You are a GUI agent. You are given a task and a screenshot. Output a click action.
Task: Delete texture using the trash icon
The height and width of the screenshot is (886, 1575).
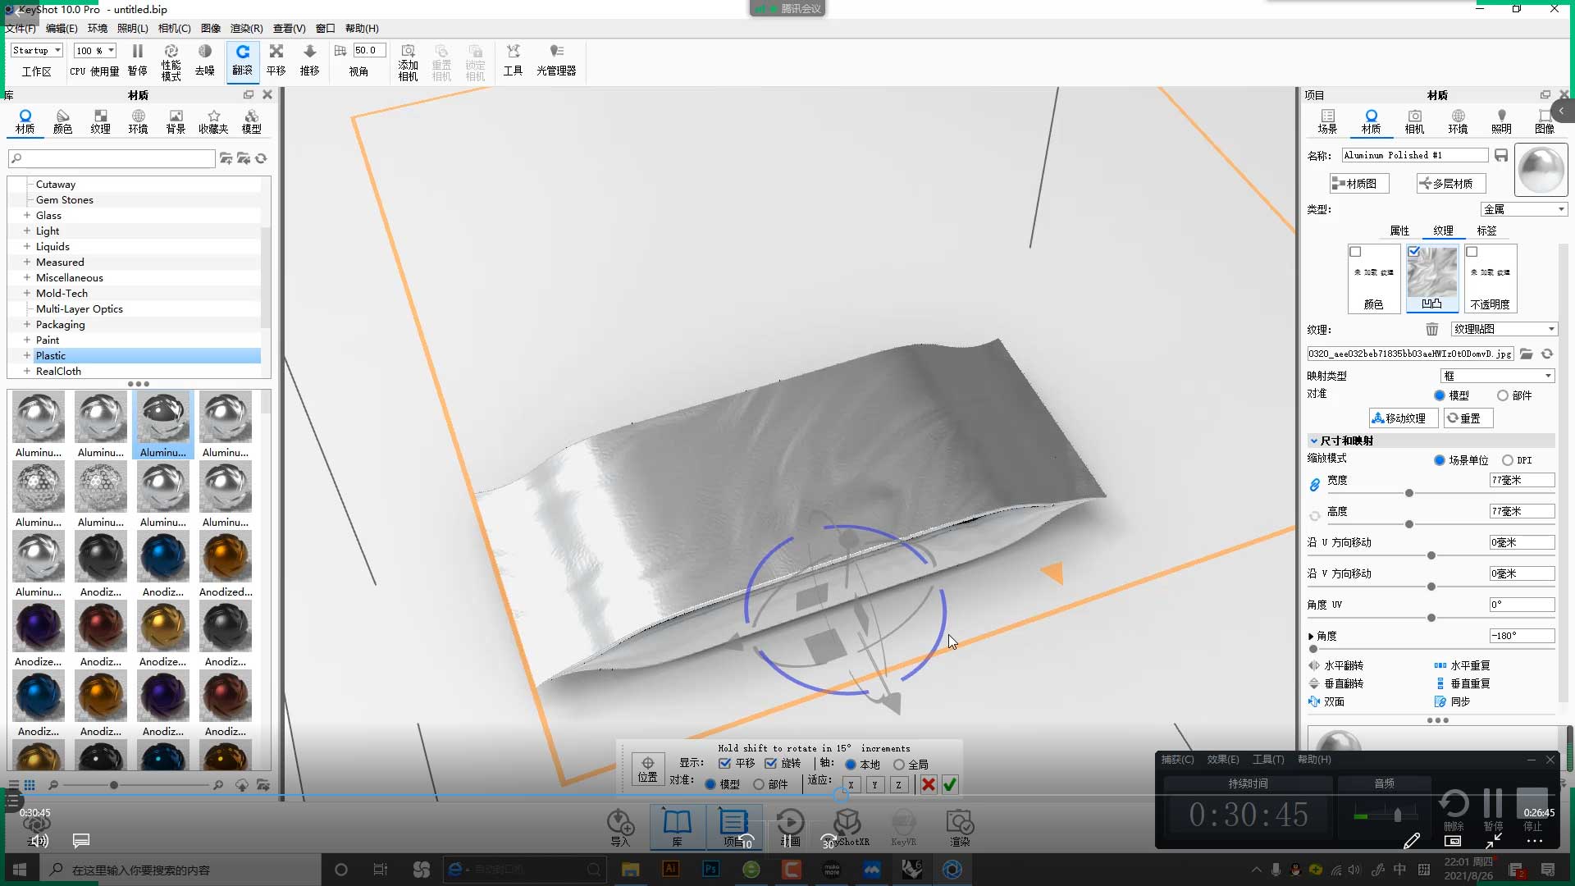[x=1431, y=329]
